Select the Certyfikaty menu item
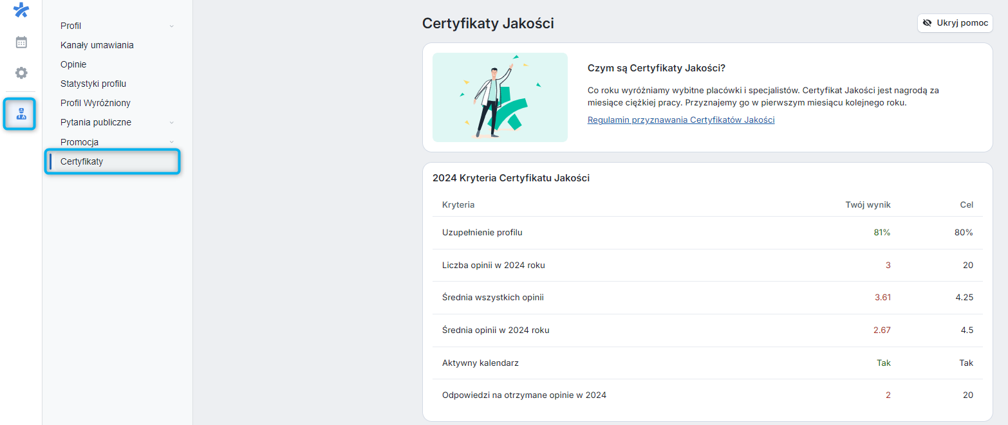 82,161
